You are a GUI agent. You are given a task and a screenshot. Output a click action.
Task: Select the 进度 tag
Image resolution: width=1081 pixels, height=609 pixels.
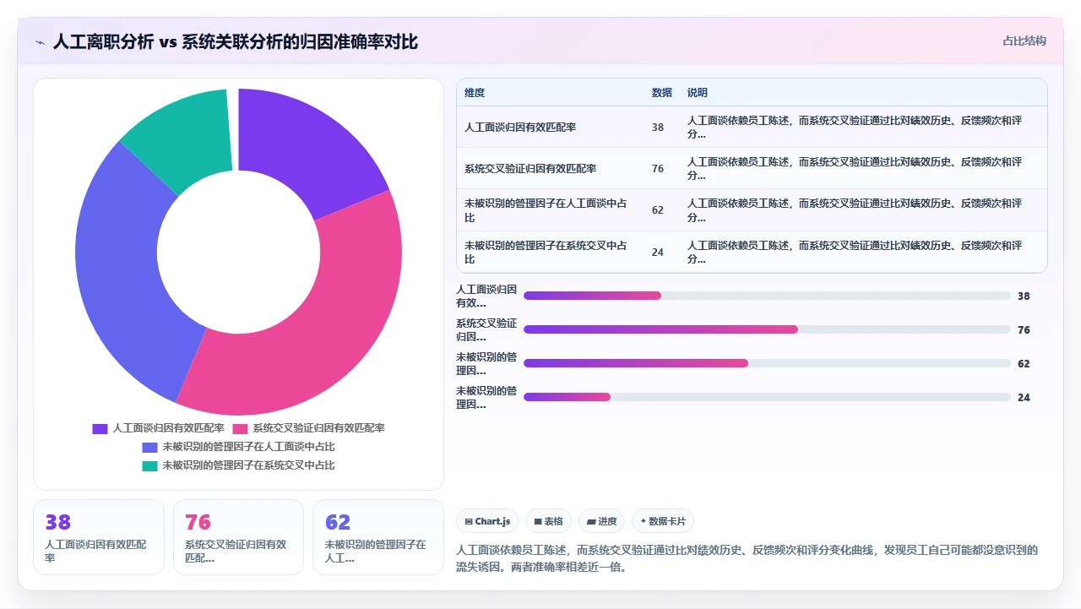point(601,521)
